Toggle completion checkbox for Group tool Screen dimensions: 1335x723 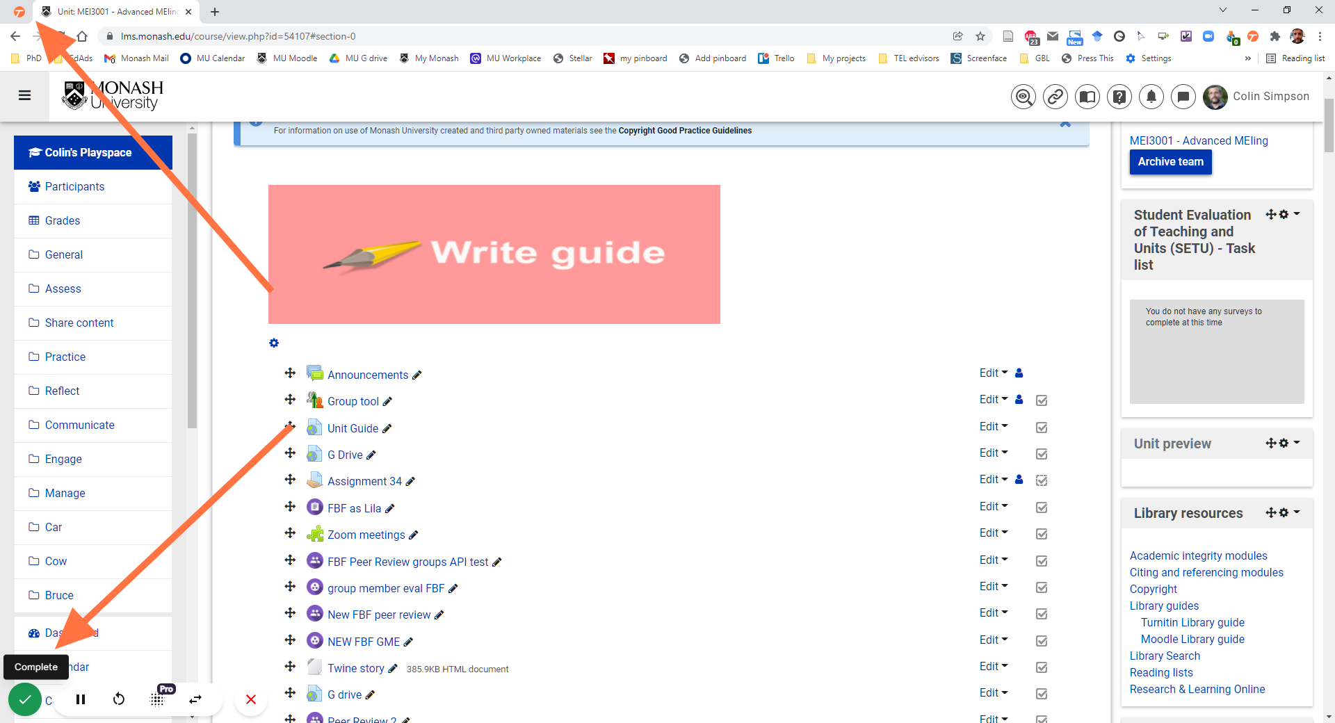coord(1042,400)
